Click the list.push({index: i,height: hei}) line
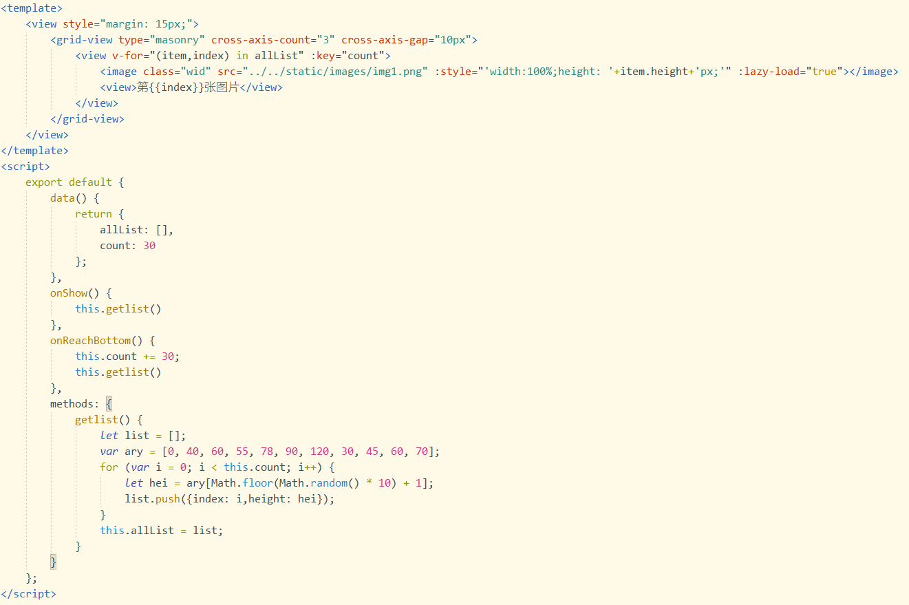 (230, 499)
